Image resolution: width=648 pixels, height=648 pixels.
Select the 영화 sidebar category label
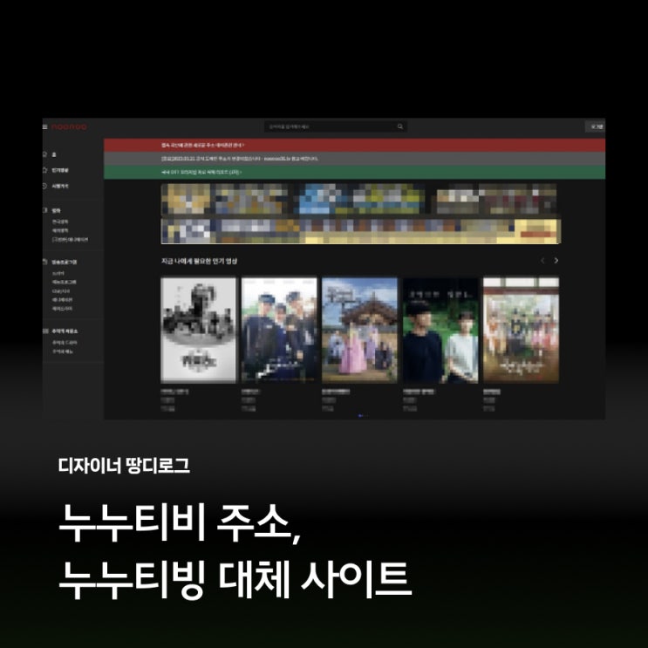[x=56, y=211]
